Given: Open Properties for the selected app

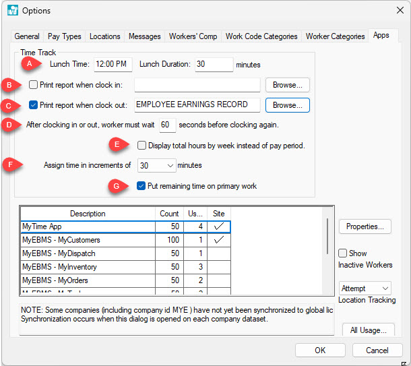Looking at the screenshot, I should click(365, 226).
